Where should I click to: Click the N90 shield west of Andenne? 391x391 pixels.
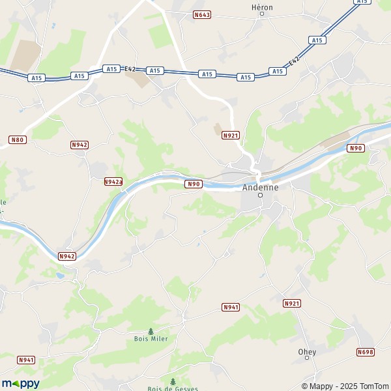pyautogui.click(x=194, y=184)
